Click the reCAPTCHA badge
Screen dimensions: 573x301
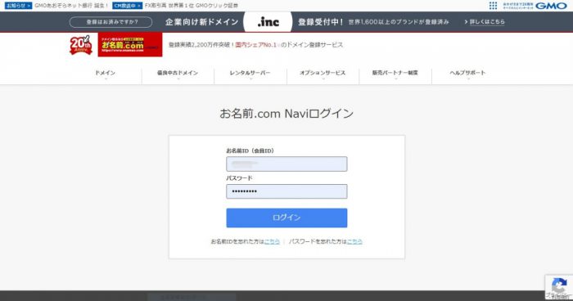(559, 287)
